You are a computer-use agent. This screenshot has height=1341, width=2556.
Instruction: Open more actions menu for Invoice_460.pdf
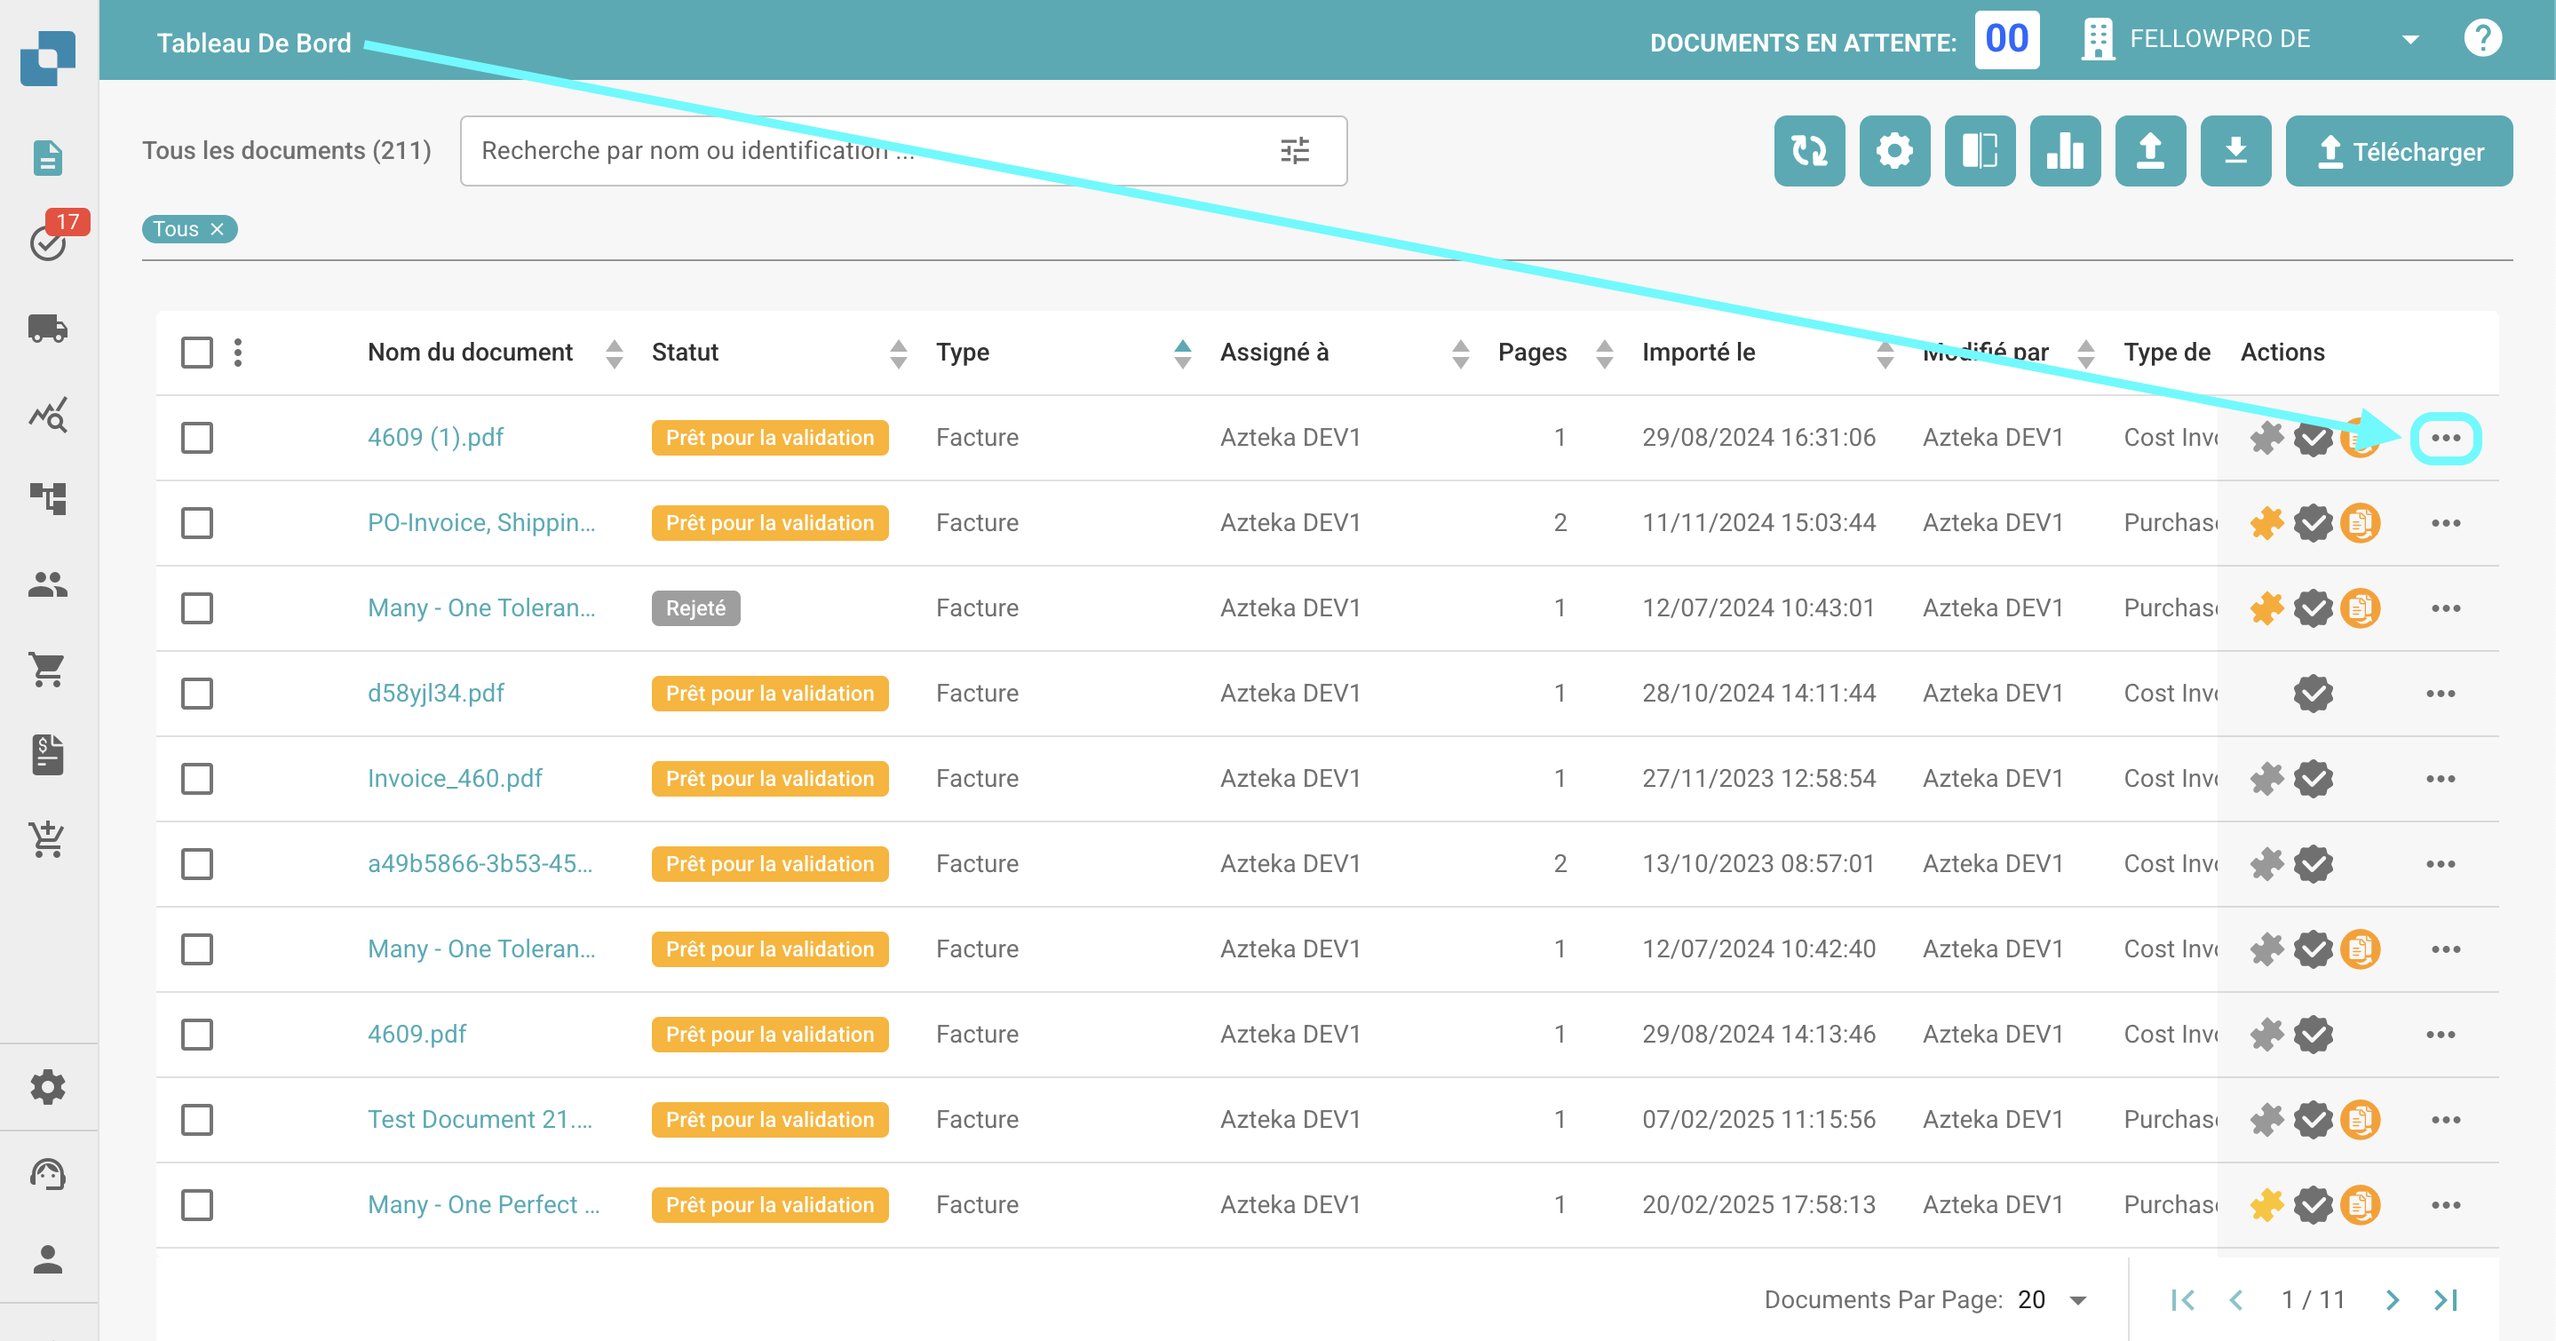[x=2440, y=779]
